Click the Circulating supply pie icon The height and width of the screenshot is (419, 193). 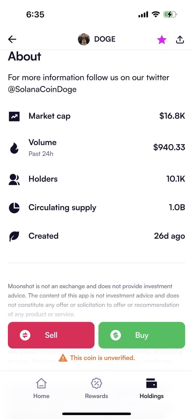click(14, 208)
